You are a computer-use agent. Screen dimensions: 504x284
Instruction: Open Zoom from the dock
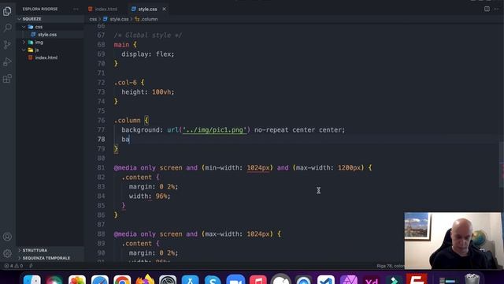235,279
